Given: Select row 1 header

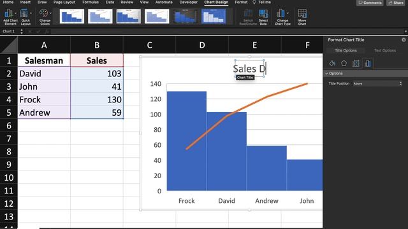Looking at the screenshot, I should point(9,60).
